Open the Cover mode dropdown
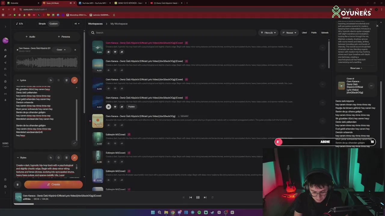Image resolution: width=385 pixels, height=216 pixels. coord(61,50)
